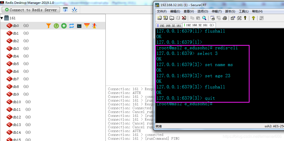This screenshot has height=141, width=284.
Task: Click SecureCRT Find magnifier icon
Action: (204, 18)
